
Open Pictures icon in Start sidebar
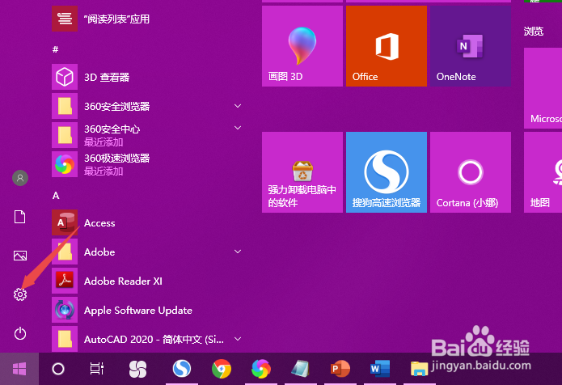coord(20,256)
